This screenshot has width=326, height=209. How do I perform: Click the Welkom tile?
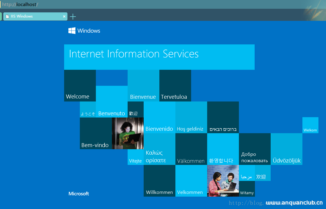[x=310, y=125]
